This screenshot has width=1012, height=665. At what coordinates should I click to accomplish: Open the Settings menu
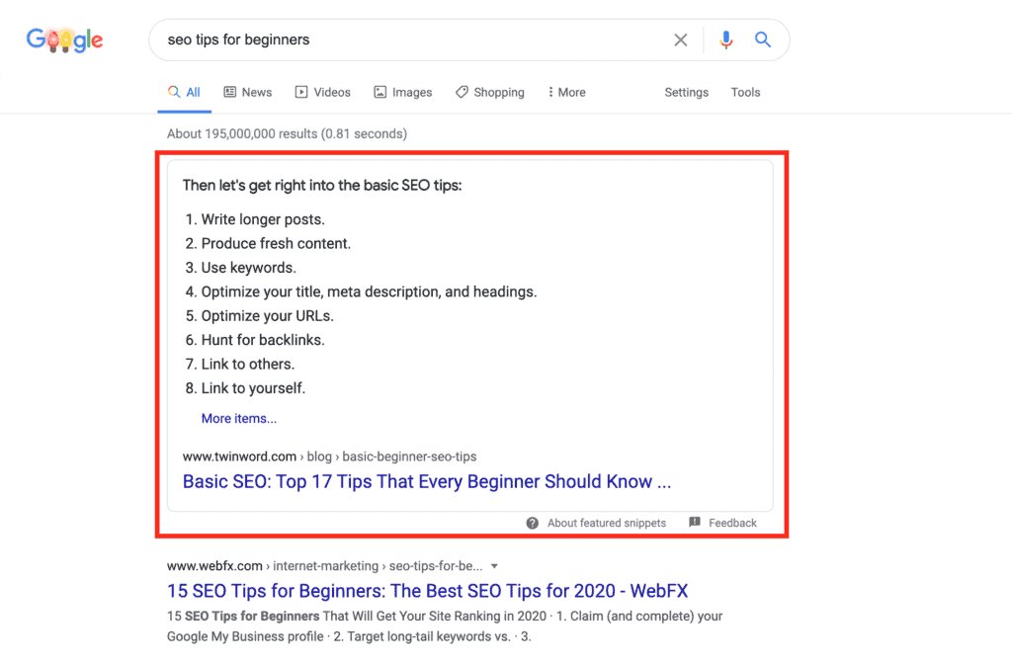coord(686,92)
